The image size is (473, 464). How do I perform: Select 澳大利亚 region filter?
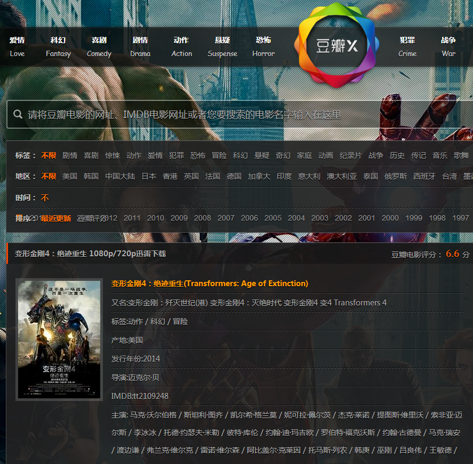(342, 176)
